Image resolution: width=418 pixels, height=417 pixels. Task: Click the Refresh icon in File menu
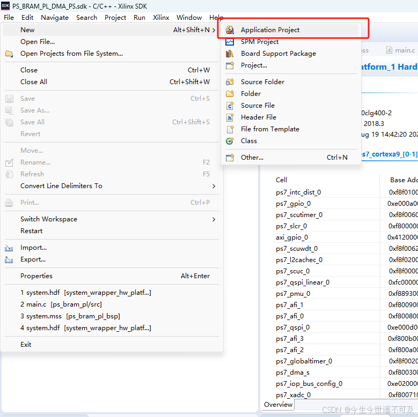click(9, 174)
